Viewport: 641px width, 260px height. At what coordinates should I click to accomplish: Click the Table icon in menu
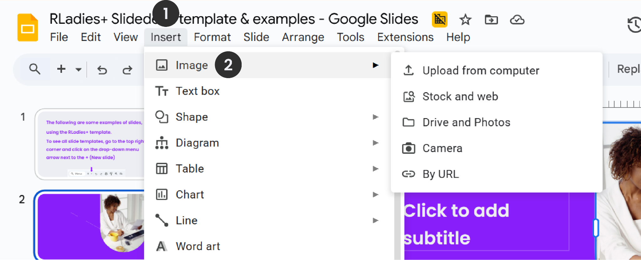(x=162, y=169)
